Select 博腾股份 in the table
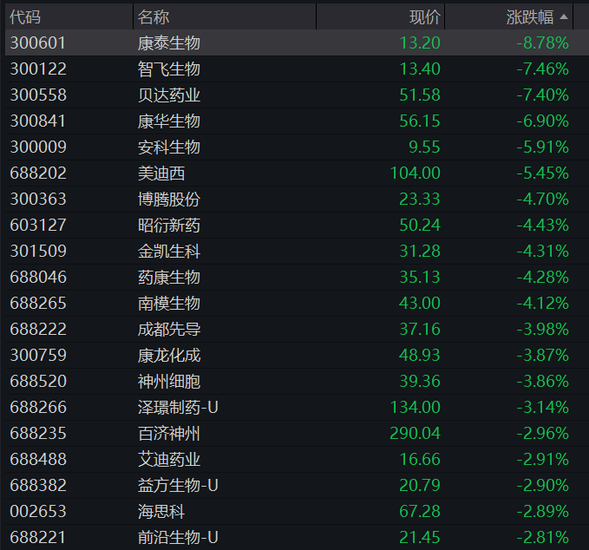 168,200
